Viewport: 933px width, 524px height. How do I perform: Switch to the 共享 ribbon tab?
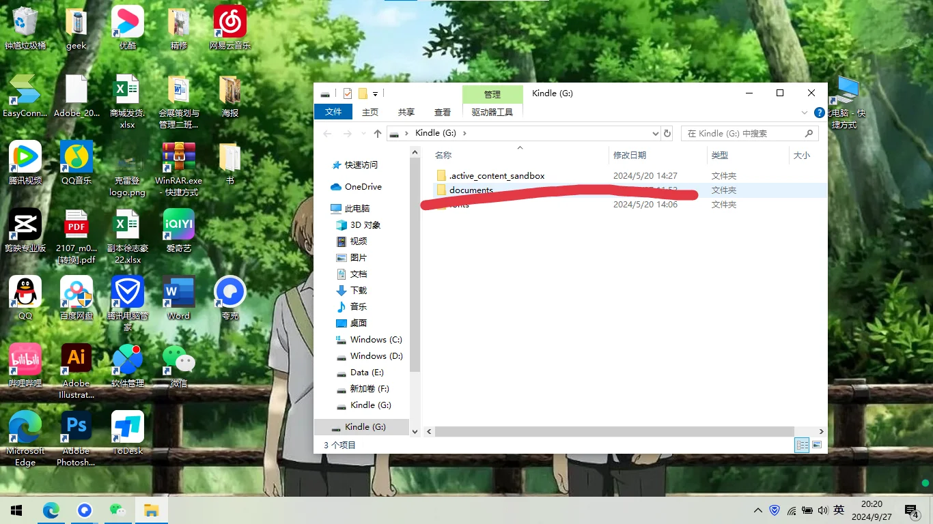pos(406,112)
